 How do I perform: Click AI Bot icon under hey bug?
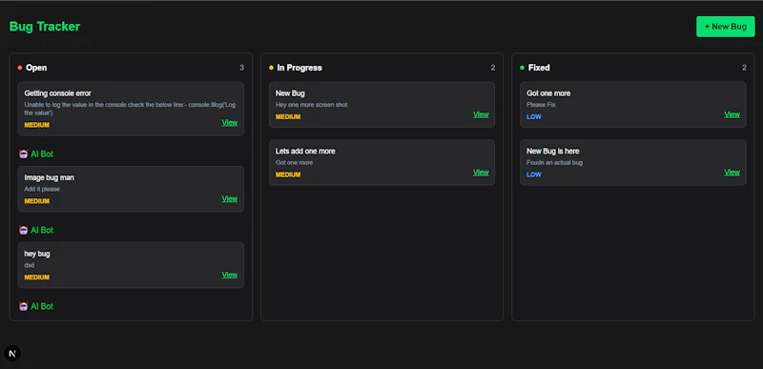tap(23, 306)
